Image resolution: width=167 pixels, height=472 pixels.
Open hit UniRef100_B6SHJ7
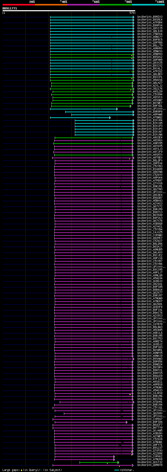click(150, 247)
